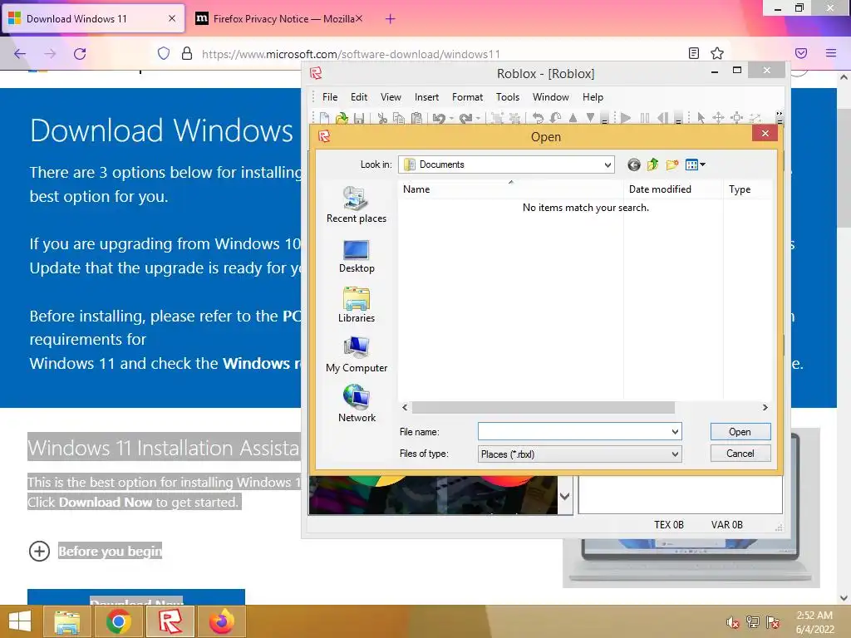Click the Play triangle in Roblox toolbar
851x638 pixels.
coord(626,118)
